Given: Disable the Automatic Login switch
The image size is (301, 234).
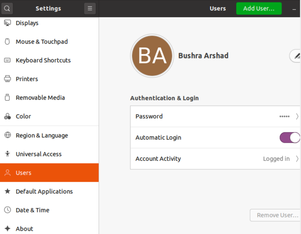Looking at the screenshot, I should pyautogui.click(x=290, y=138).
